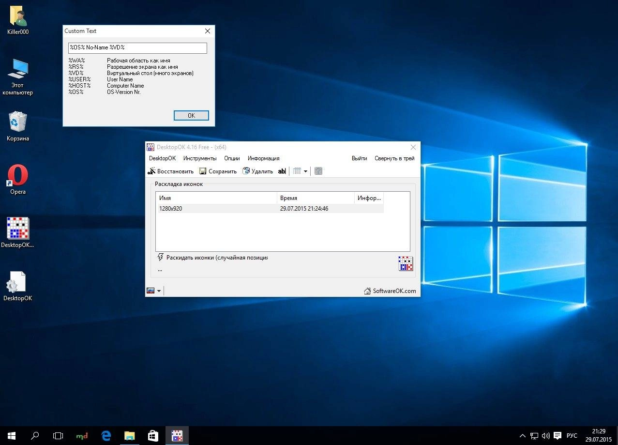Click the grid tile icon in DesktopOK toolbar
The width and height of the screenshot is (618, 445).
click(318, 171)
